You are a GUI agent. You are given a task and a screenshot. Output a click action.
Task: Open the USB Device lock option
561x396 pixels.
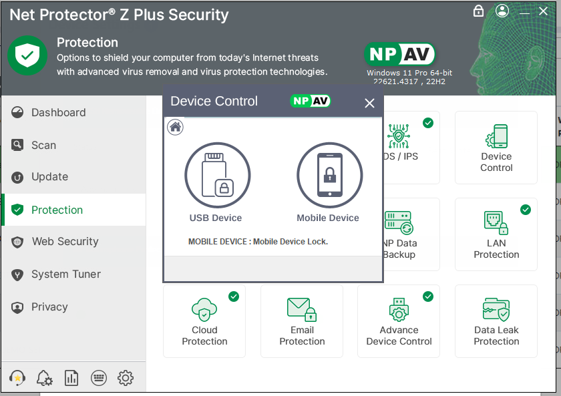click(x=217, y=176)
